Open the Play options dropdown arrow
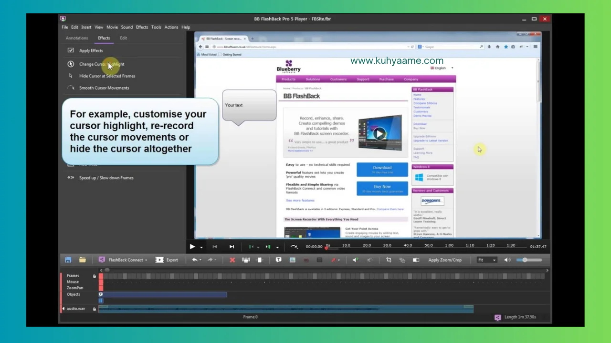The height and width of the screenshot is (343, 611). 201,247
